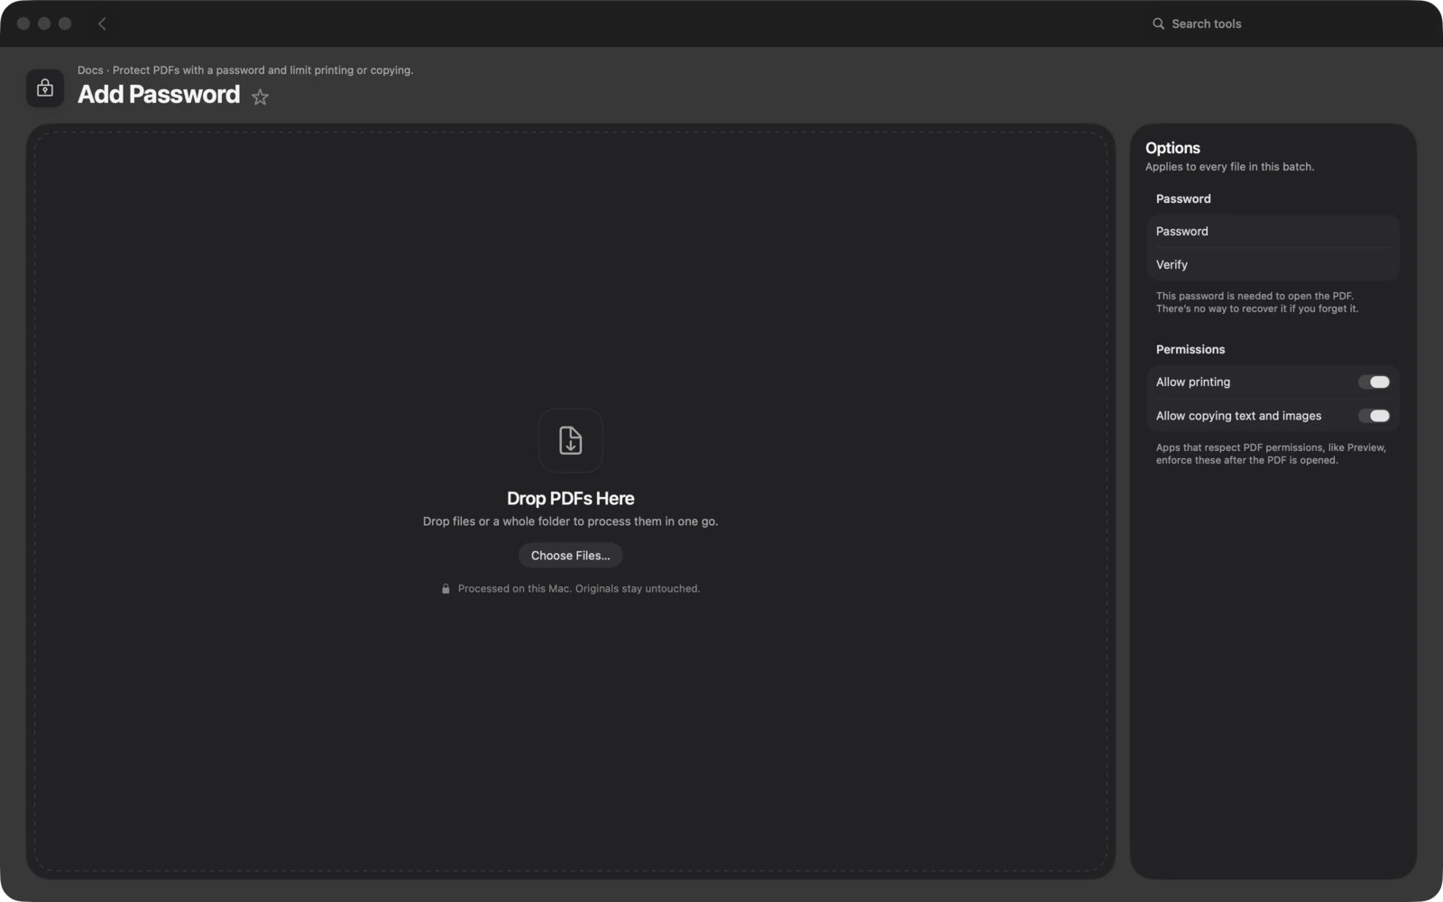The image size is (1443, 902).
Task: Zoom the window using the third traffic light
Action: click(x=65, y=23)
